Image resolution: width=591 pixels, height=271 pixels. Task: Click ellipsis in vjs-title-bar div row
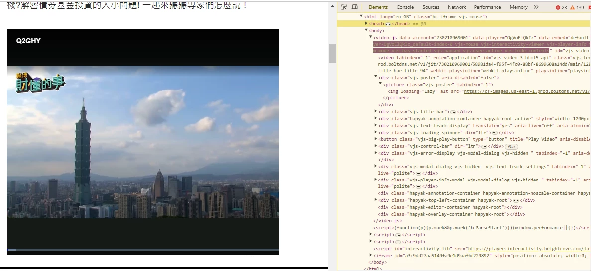pos(453,112)
